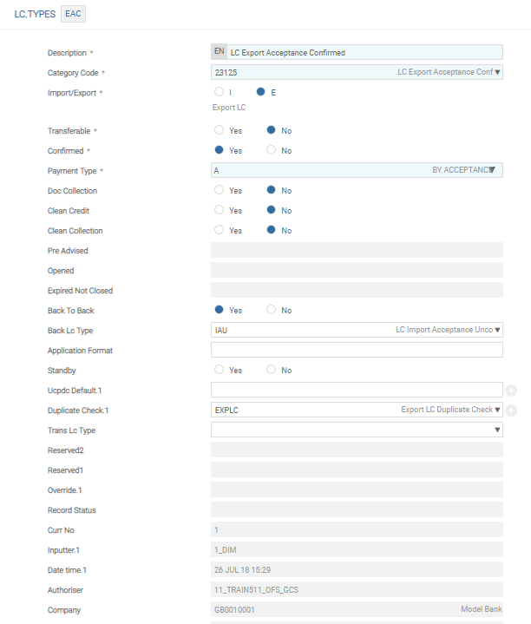Click the Opened field
Viewport: 531px width, 624px height.
(x=357, y=270)
